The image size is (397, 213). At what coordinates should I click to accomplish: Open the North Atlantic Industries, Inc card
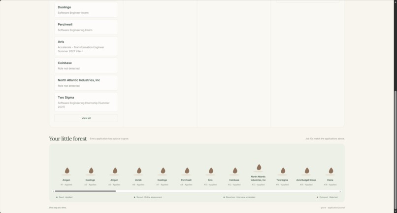pyautogui.click(x=86, y=83)
